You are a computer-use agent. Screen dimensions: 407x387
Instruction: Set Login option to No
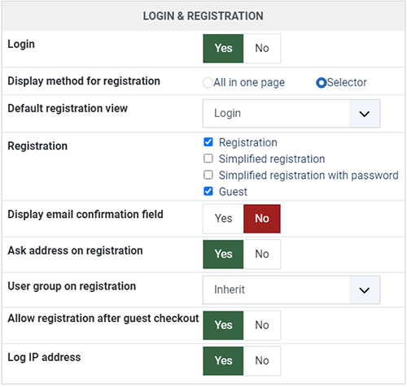click(x=262, y=49)
